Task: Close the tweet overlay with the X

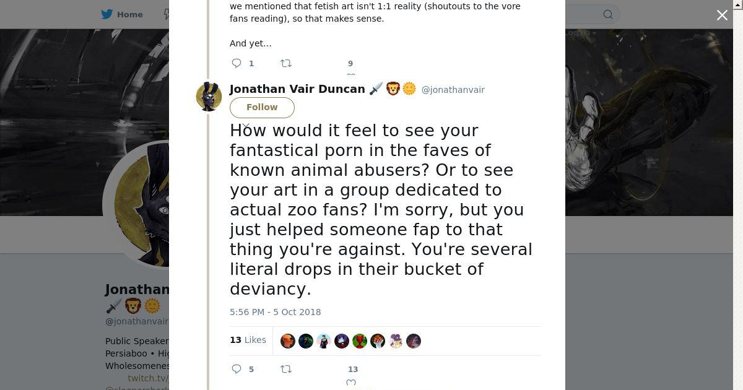Action: (x=722, y=15)
